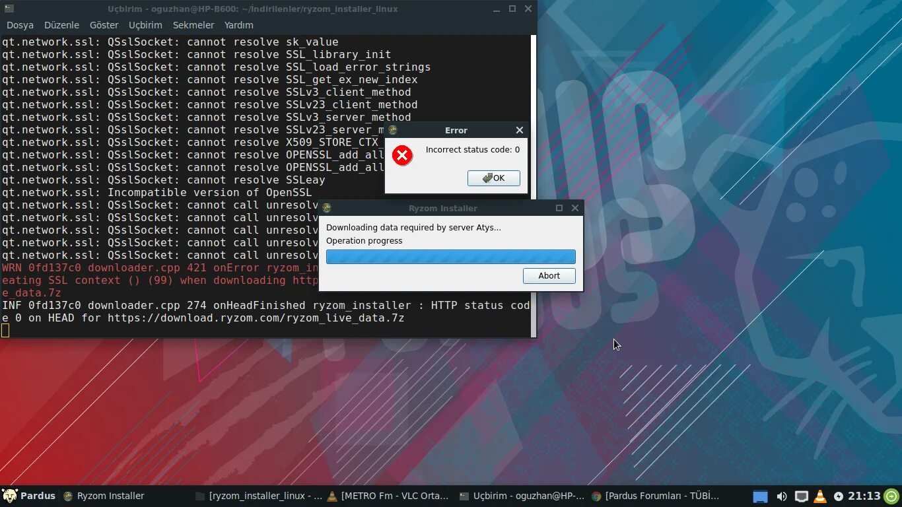Close the Error dialog
The height and width of the screenshot is (507, 902).
[x=520, y=130]
